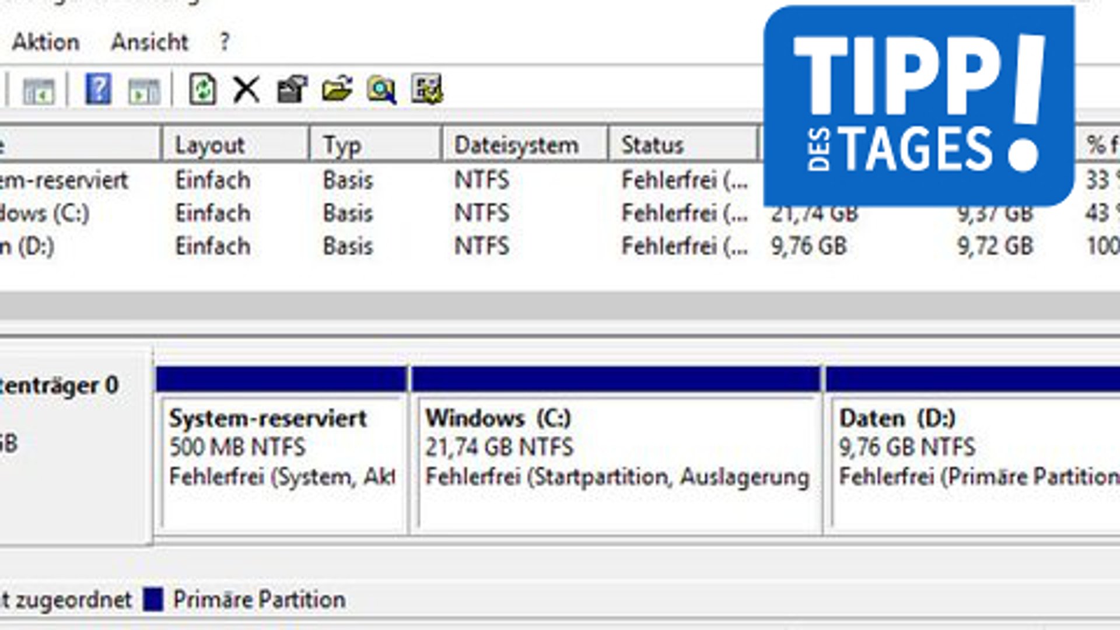Click the Properties toolbar icon
The image size is (1120, 630).
pyautogui.click(x=291, y=89)
